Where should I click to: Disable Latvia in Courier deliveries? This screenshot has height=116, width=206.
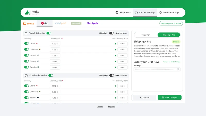(27, 86)
